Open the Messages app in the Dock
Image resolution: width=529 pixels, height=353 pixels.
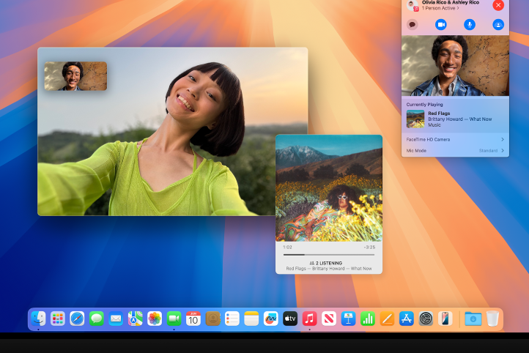97,319
